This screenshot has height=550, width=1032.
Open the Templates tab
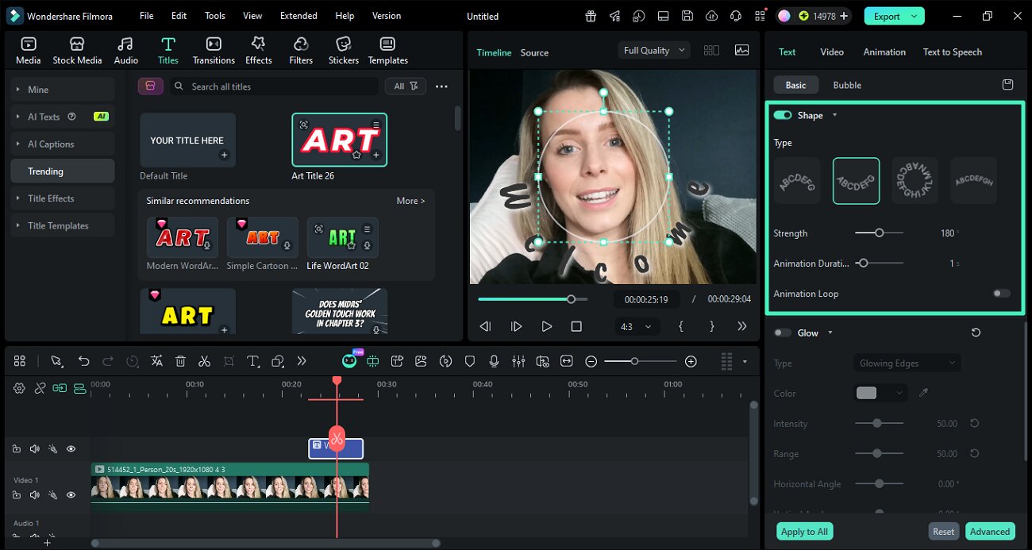(x=387, y=51)
